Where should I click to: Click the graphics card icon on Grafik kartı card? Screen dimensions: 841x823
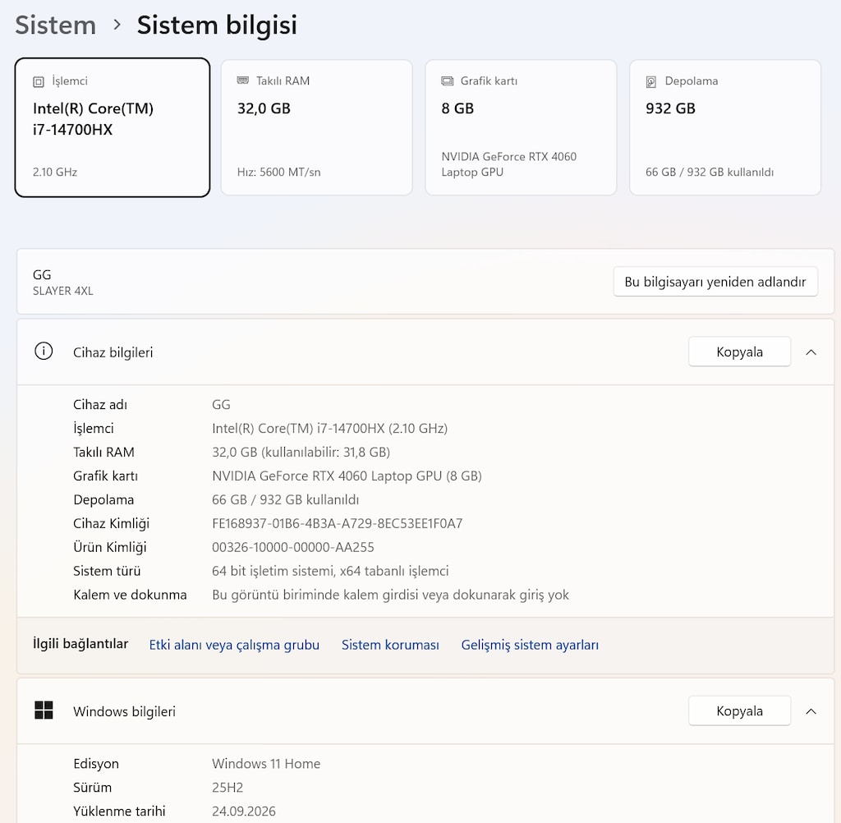[x=448, y=81]
